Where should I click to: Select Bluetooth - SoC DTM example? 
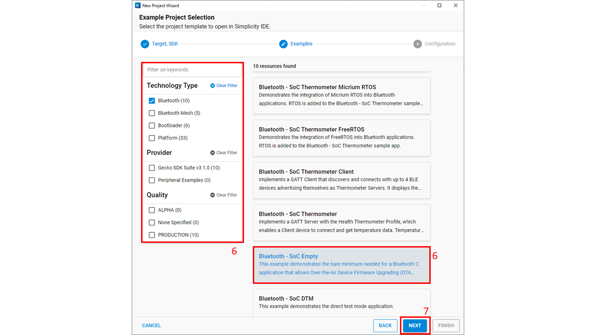coord(342,302)
